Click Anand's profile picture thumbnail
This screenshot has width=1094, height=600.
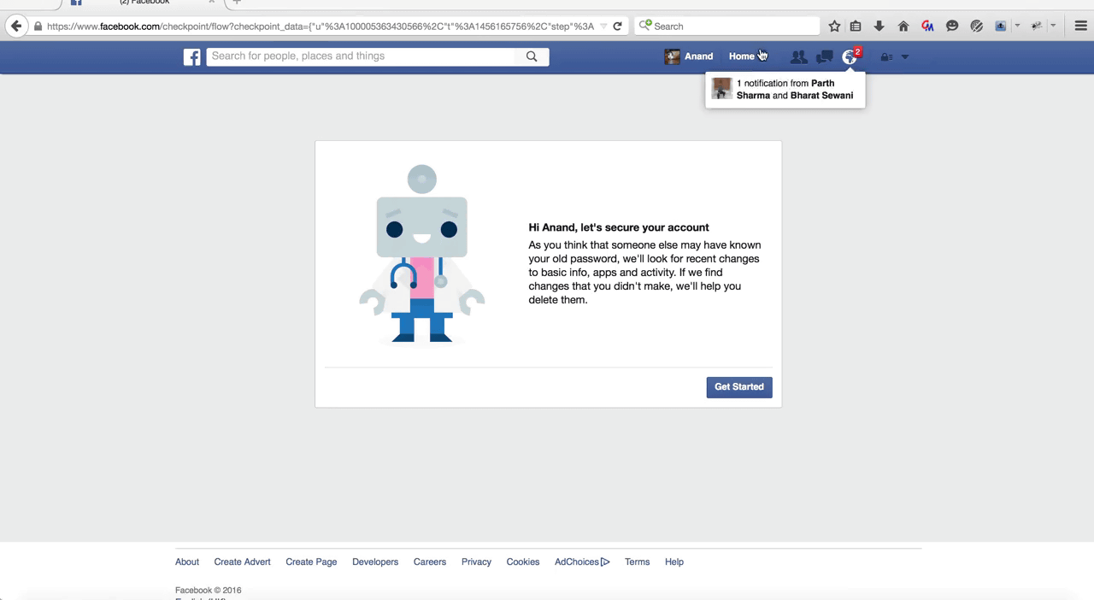pos(673,56)
